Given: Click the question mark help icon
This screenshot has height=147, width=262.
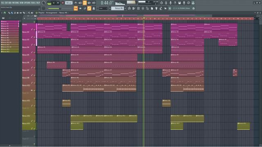Looking at the screenshot, I should coord(175,3).
